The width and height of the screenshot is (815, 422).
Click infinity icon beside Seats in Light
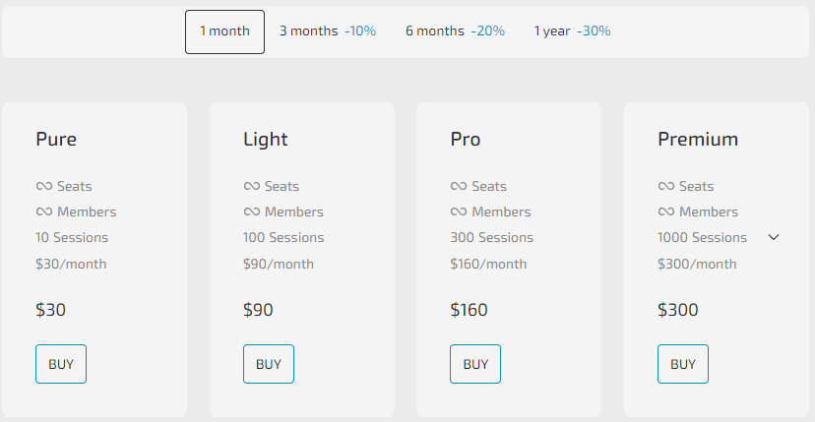click(251, 186)
